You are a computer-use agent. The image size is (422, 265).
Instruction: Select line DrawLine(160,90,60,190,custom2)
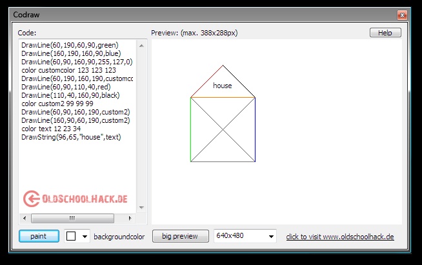(75, 120)
